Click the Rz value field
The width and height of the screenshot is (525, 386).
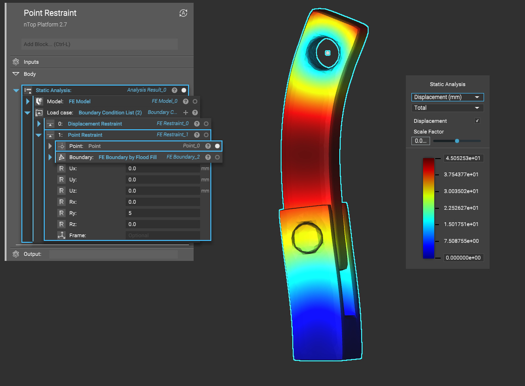coord(163,224)
